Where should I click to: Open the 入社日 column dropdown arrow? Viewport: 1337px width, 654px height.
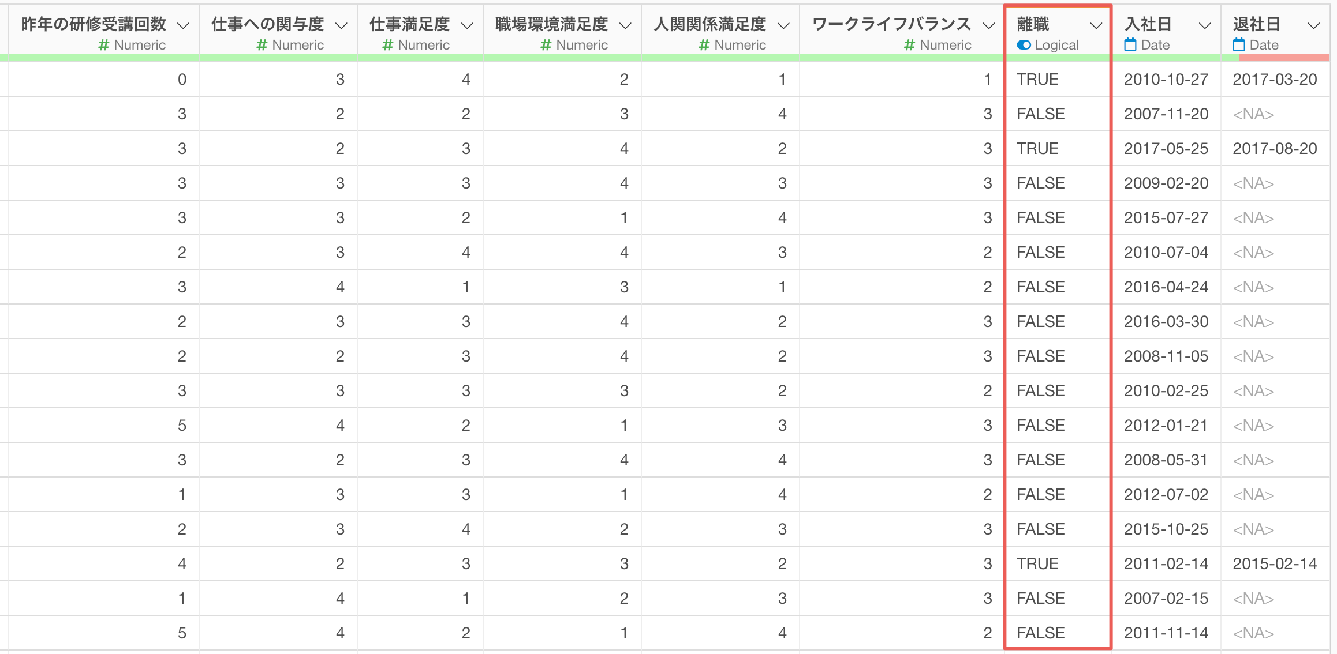pyautogui.click(x=1204, y=25)
